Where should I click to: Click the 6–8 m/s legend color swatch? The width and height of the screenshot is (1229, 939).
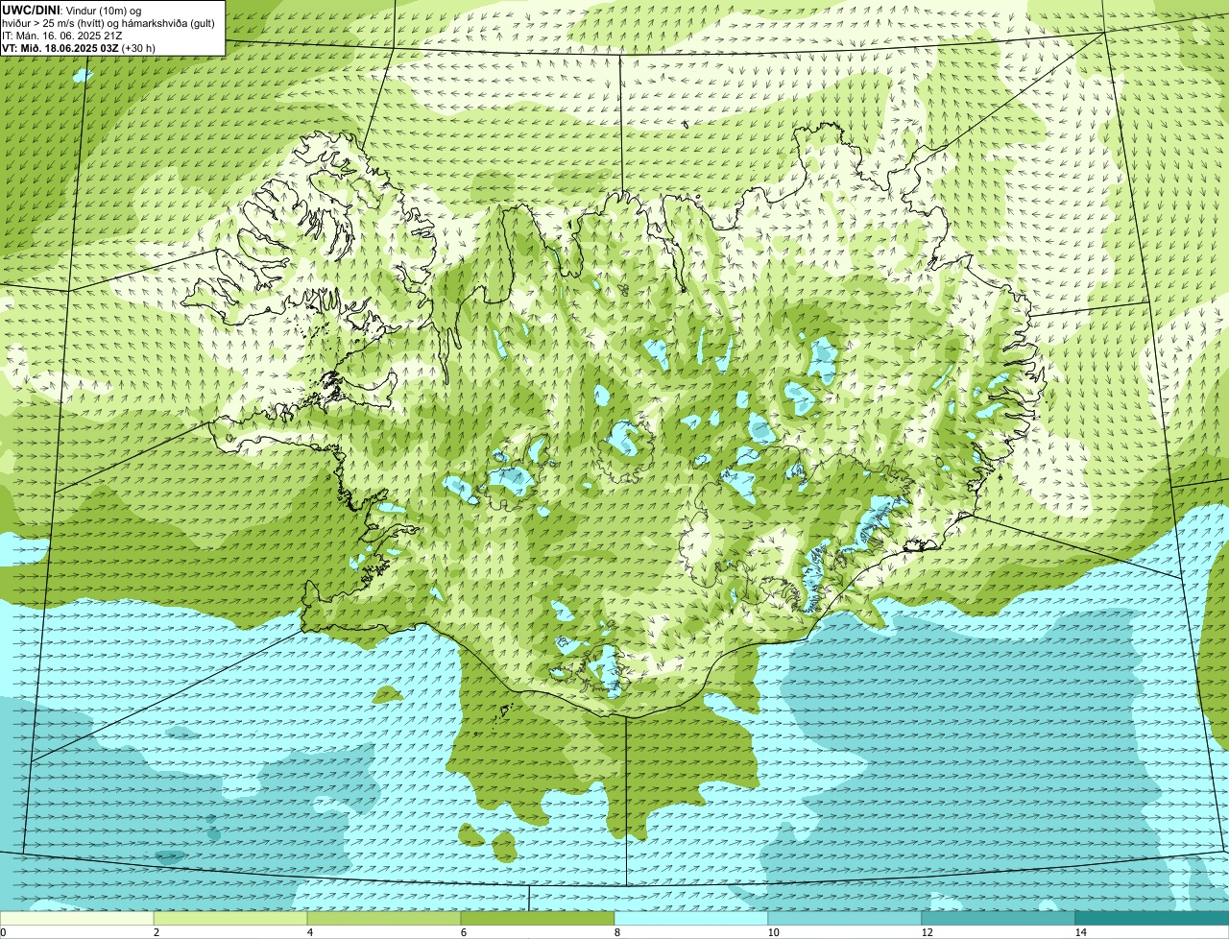click(x=538, y=918)
